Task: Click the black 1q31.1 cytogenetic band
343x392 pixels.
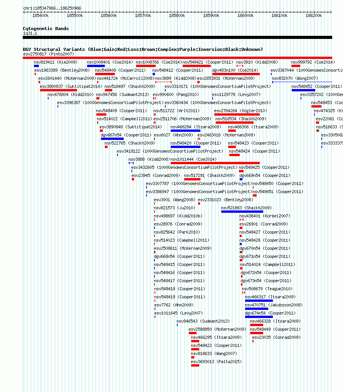Action: 178,37
